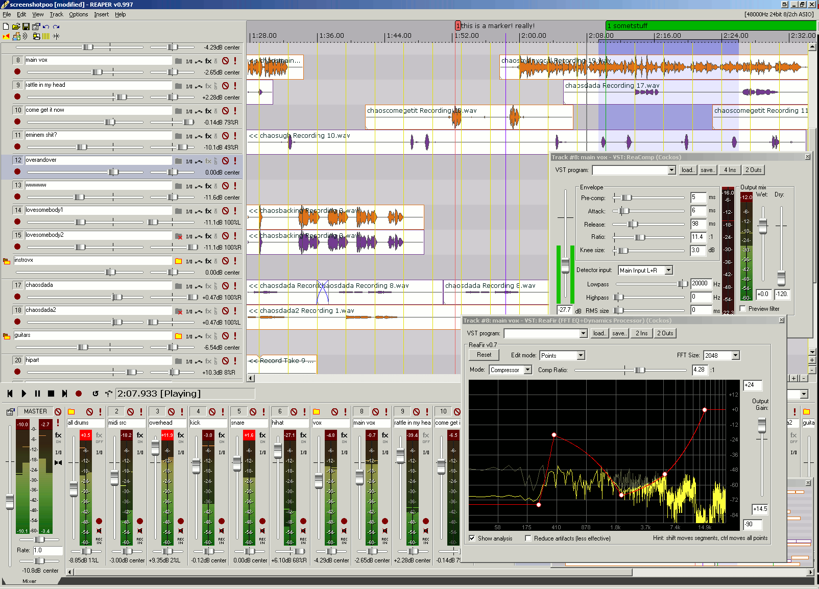The width and height of the screenshot is (819, 589).
Task: Jump to project end in transport
Action: [x=64, y=394]
